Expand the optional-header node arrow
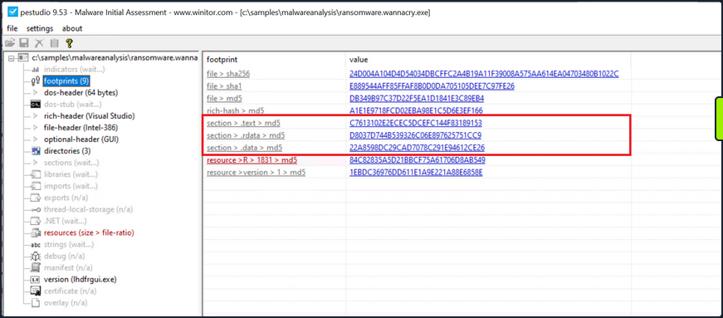The width and height of the screenshot is (723, 318). [35, 139]
